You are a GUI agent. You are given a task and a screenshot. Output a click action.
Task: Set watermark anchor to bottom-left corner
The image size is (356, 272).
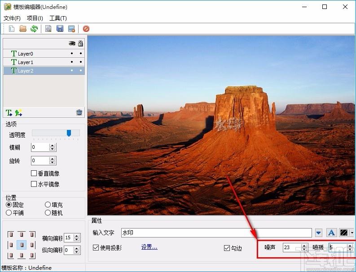(x=11, y=255)
